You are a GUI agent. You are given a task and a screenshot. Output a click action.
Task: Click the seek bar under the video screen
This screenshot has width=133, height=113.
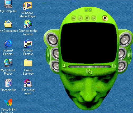[89, 66]
